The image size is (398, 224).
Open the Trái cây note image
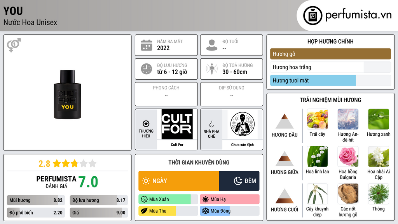point(317,119)
